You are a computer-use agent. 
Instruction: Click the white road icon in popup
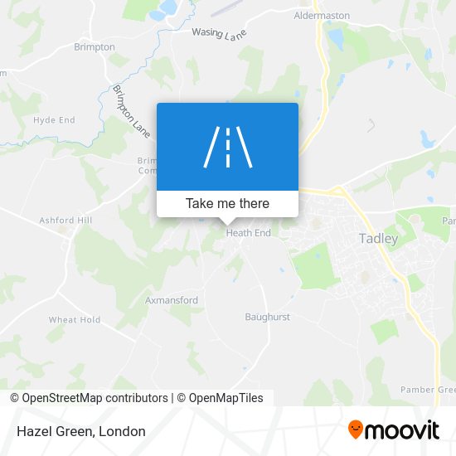[x=228, y=147]
